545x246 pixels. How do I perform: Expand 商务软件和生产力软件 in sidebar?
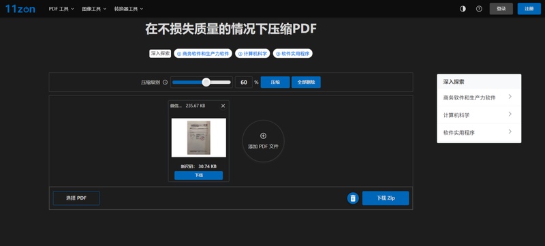point(479,97)
